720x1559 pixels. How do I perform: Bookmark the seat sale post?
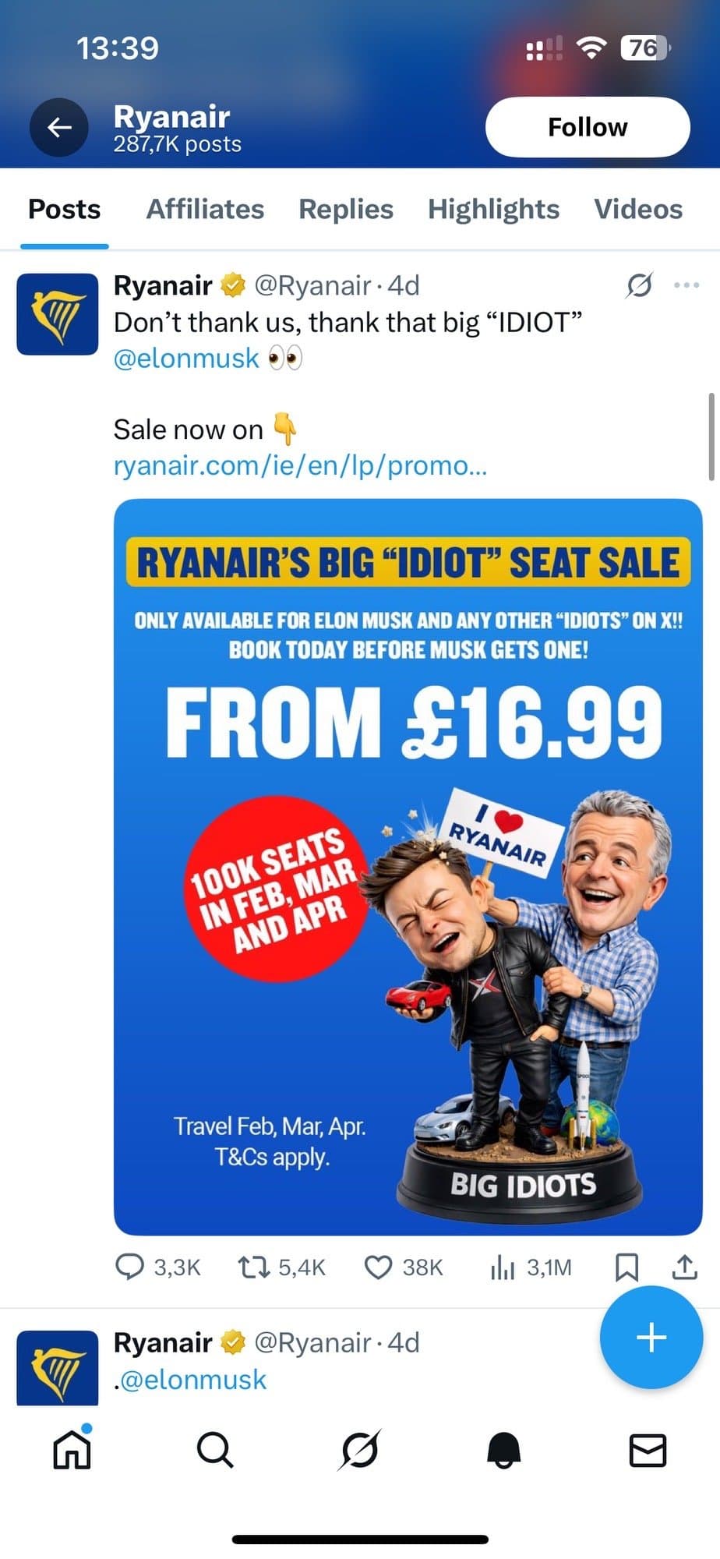[626, 1267]
